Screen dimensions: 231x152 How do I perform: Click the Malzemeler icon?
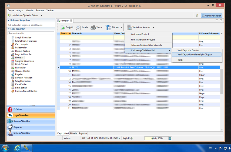click(13, 48)
